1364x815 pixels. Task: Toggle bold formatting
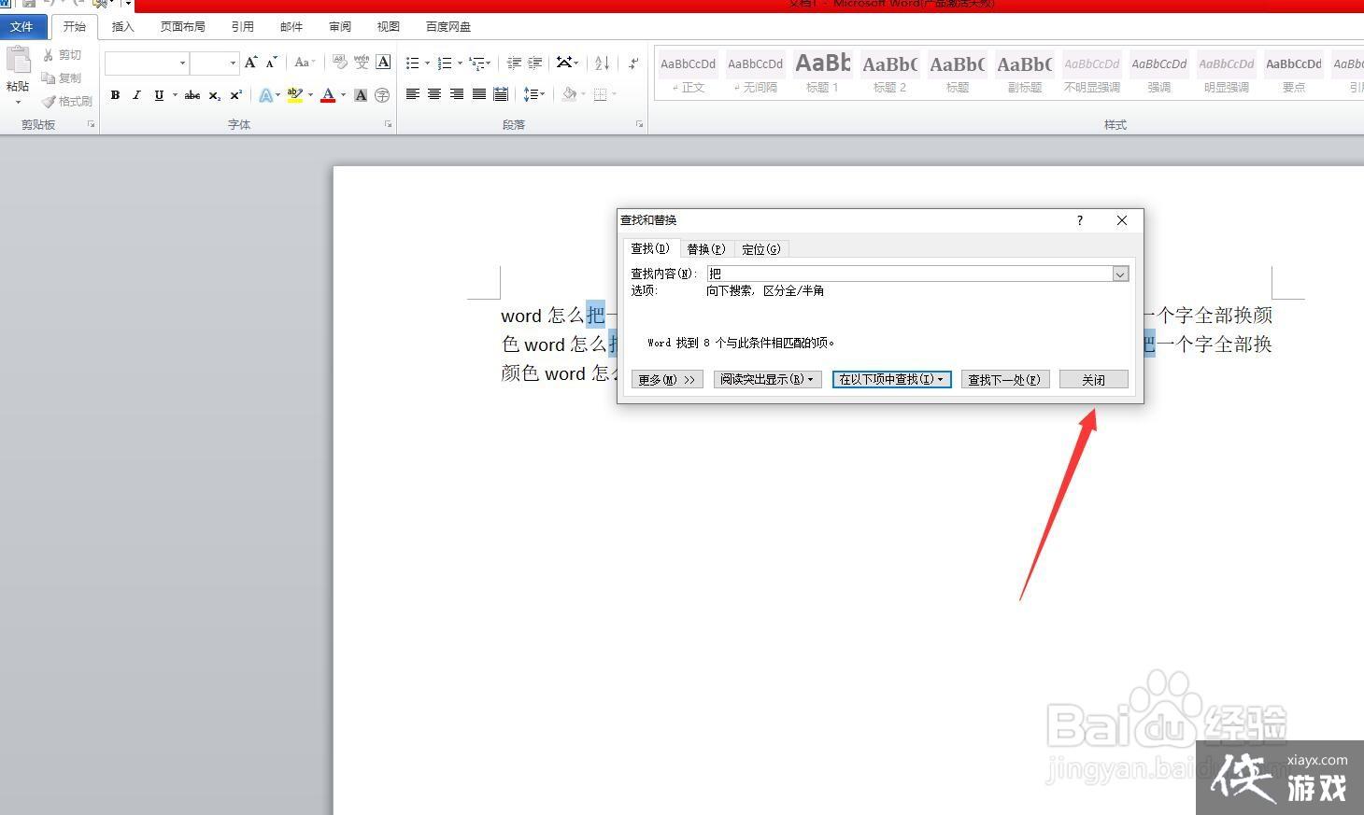[115, 95]
